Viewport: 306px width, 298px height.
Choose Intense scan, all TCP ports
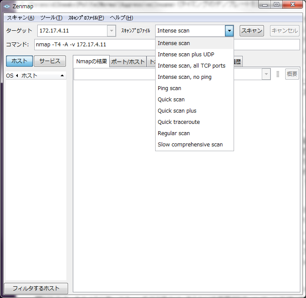195,66
